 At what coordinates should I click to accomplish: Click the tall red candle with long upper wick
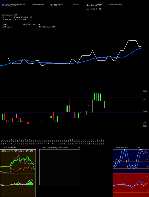tap(69, 106)
